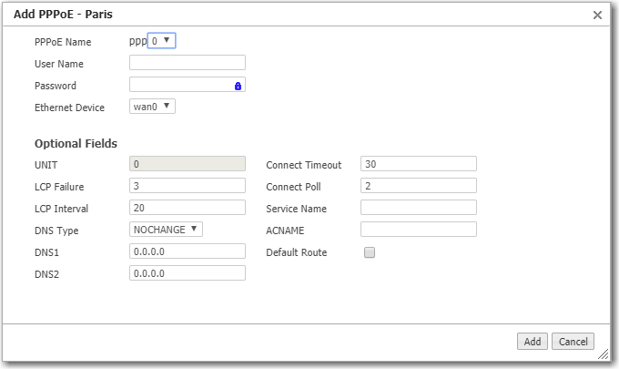
Task: Select the LCP Failure field
Action: point(188,186)
